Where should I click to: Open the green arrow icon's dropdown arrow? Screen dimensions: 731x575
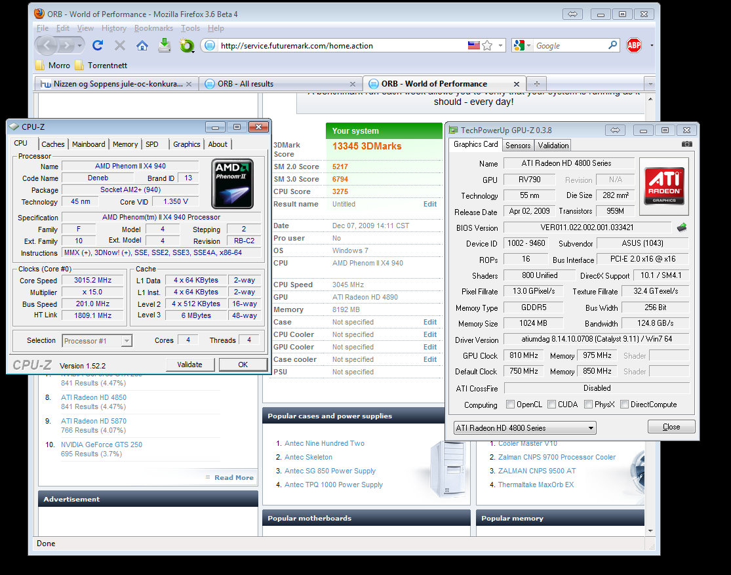click(193, 50)
